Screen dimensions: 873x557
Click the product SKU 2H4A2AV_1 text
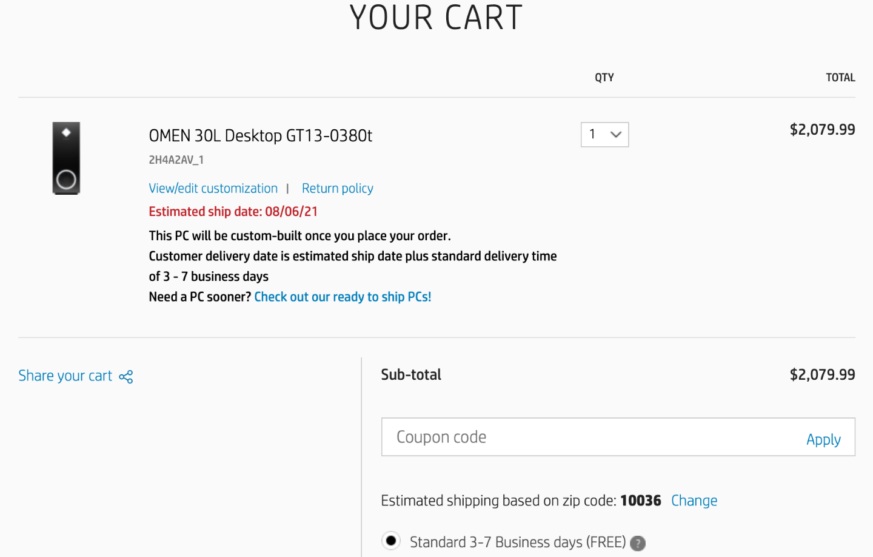pos(176,160)
